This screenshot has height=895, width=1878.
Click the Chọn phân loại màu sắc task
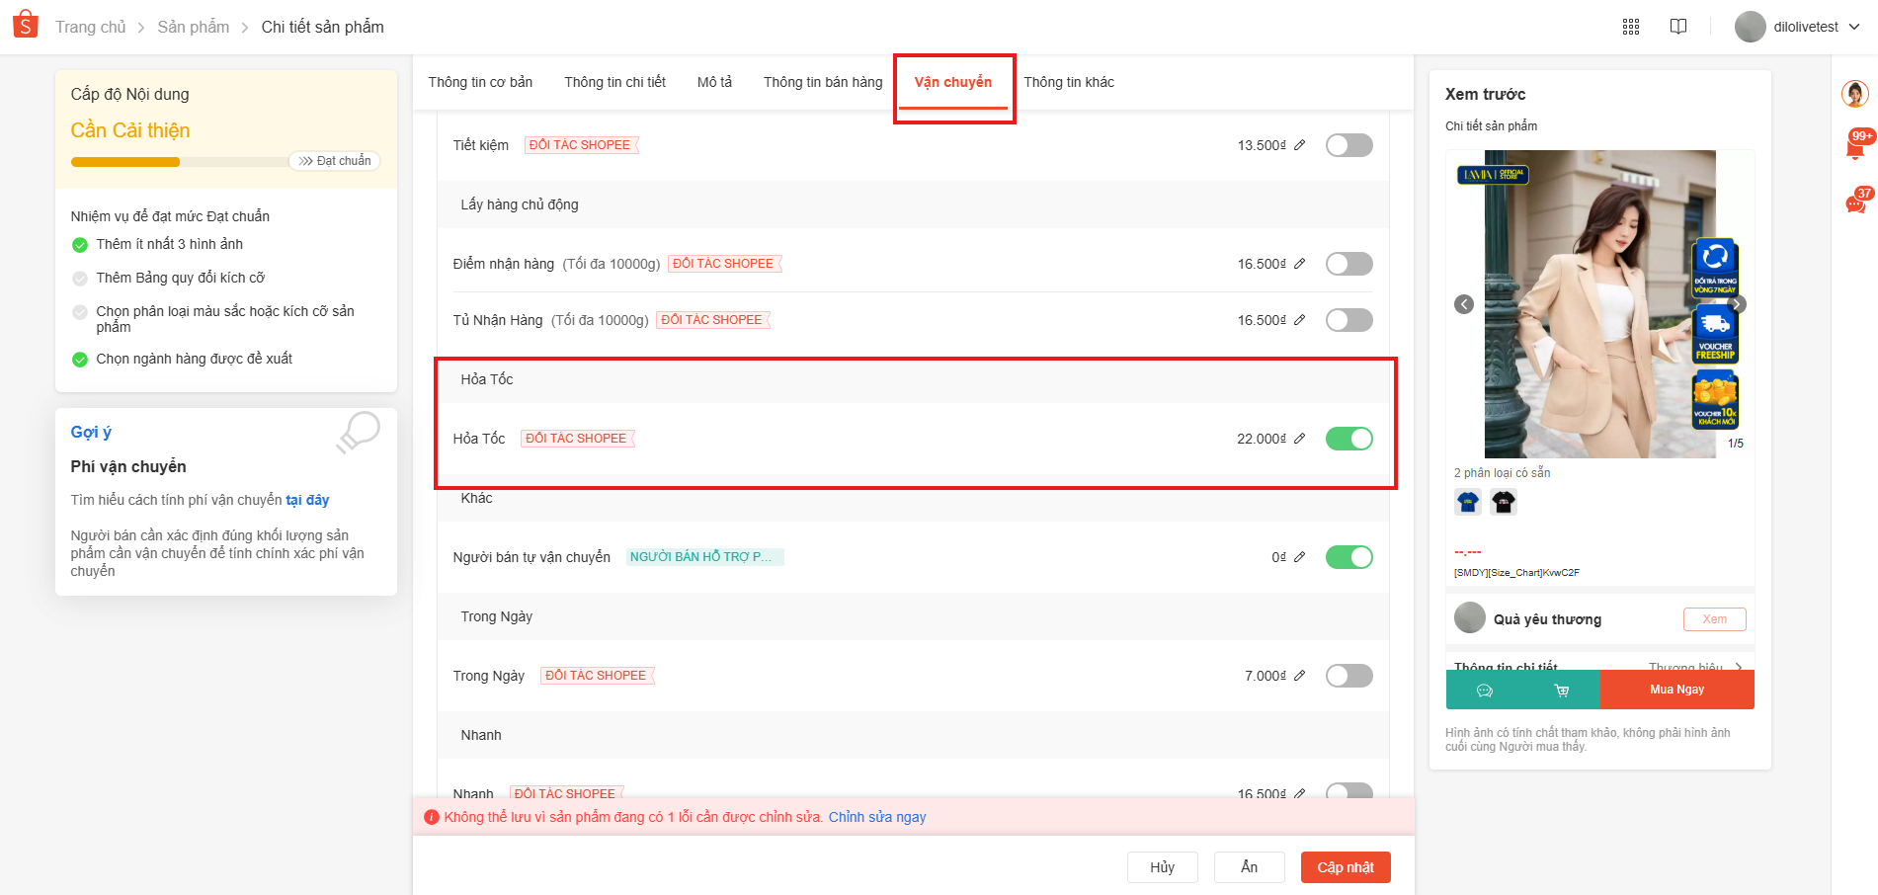click(x=225, y=319)
